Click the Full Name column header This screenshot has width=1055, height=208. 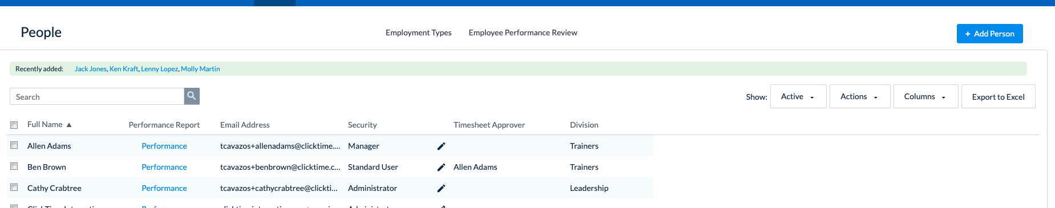point(45,124)
